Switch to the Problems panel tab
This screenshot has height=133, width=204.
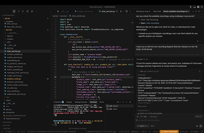click(59, 102)
